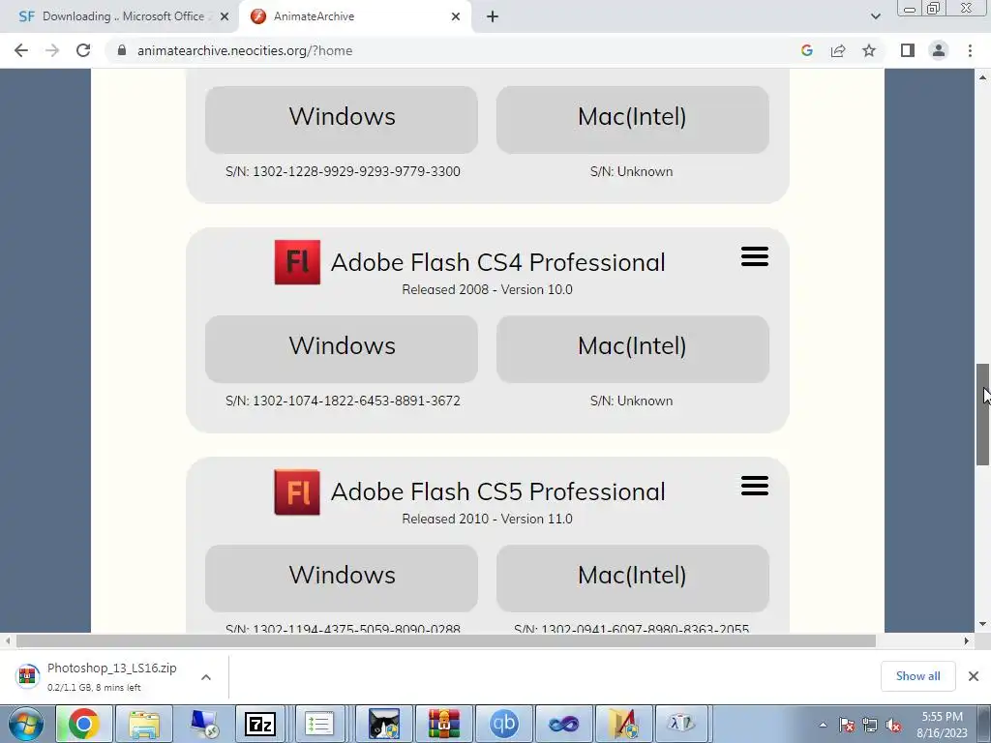Expand the Photoshop_13_LS16.zip download options chevron
This screenshot has width=991, height=743.
click(206, 676)
